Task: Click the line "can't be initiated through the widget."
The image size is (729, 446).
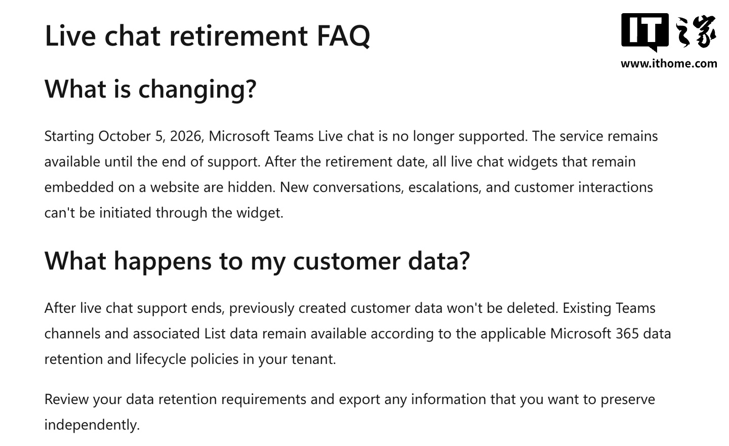Action: [164, 213]
